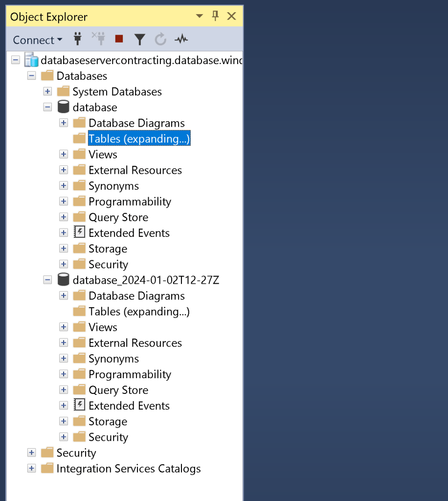The height and width of the screenshot is (501, 448).
Task: Click the Filter funnel icon
Action: [139, 39]
